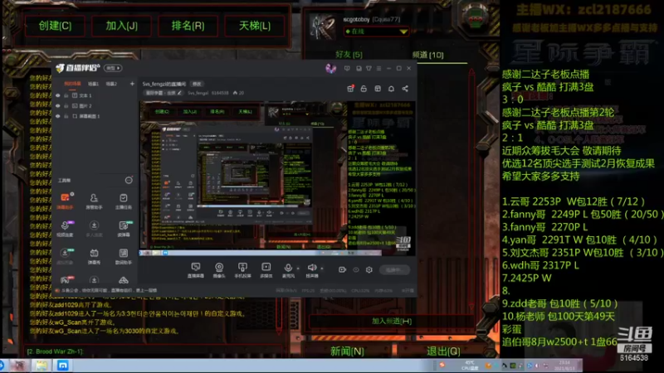
Task: Expand the speaker options arrow
Action: click(322, 268)
